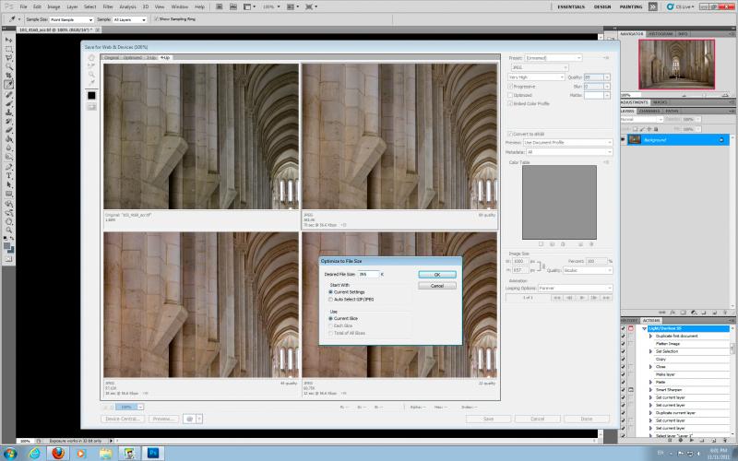
Task: Select the Auto Select GIF/JPEG radio button
Action: click(330, 299)
